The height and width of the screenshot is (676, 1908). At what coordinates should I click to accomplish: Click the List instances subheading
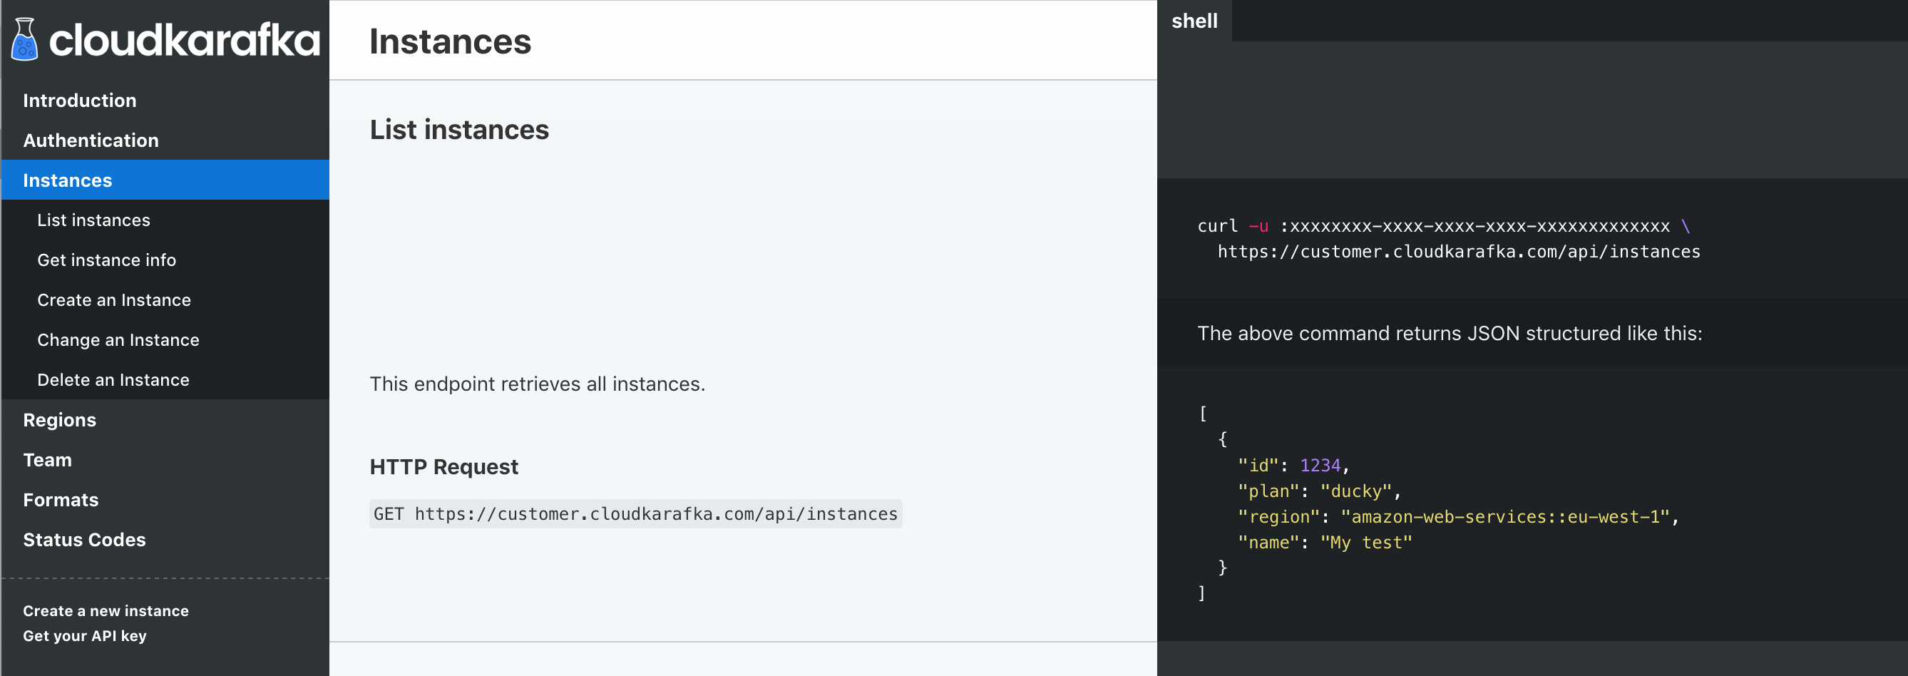pyautogui.click(x=459, y=130)
